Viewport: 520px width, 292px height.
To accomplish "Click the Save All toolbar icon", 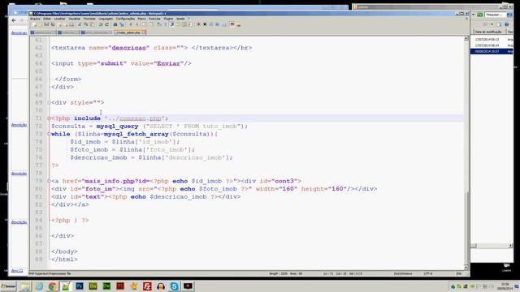I will click(x=53, y=24).
